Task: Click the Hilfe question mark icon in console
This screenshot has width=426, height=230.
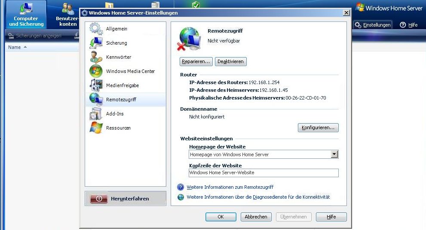Action: pos(403,25)
